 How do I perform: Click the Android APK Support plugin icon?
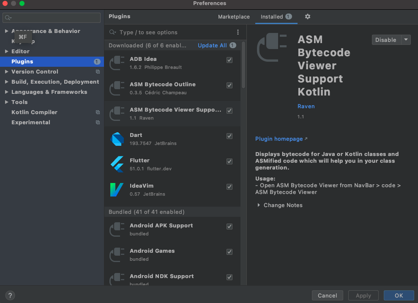[117, 229]
